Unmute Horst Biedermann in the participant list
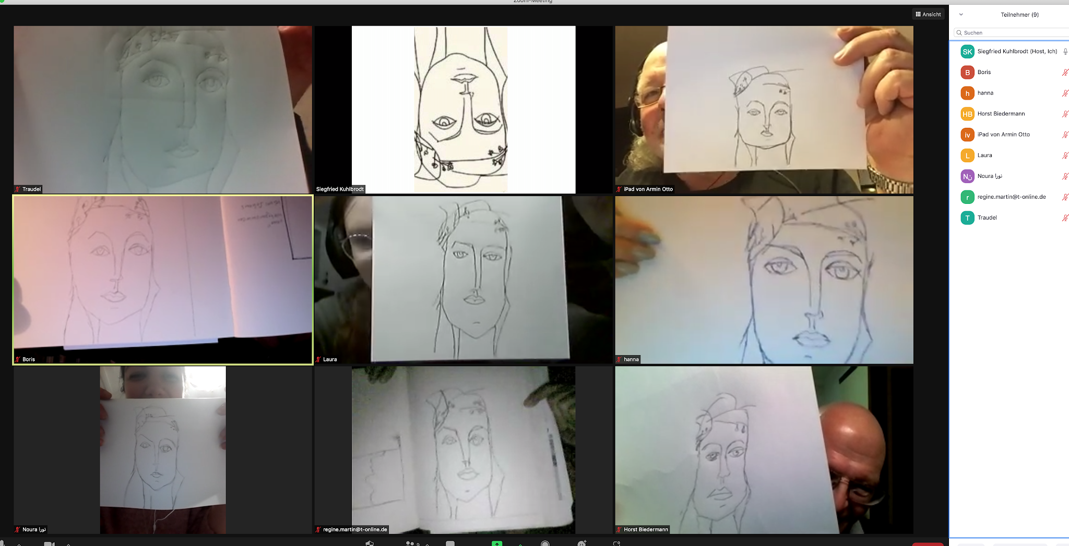 [x=1065, y=114]
